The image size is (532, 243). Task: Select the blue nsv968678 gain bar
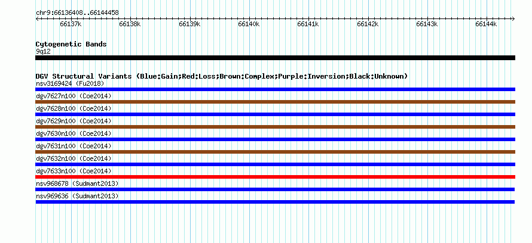coord(275,189)
